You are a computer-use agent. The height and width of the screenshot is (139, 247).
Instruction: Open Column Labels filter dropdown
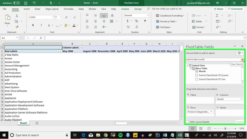coord(81,48)
